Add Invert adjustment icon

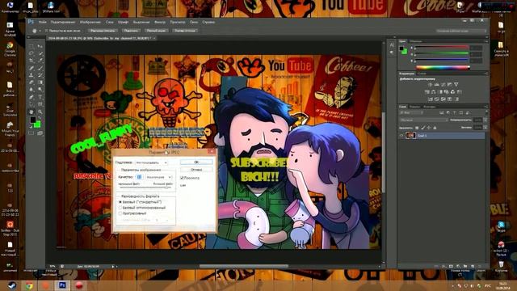click(x=431, y=99)
